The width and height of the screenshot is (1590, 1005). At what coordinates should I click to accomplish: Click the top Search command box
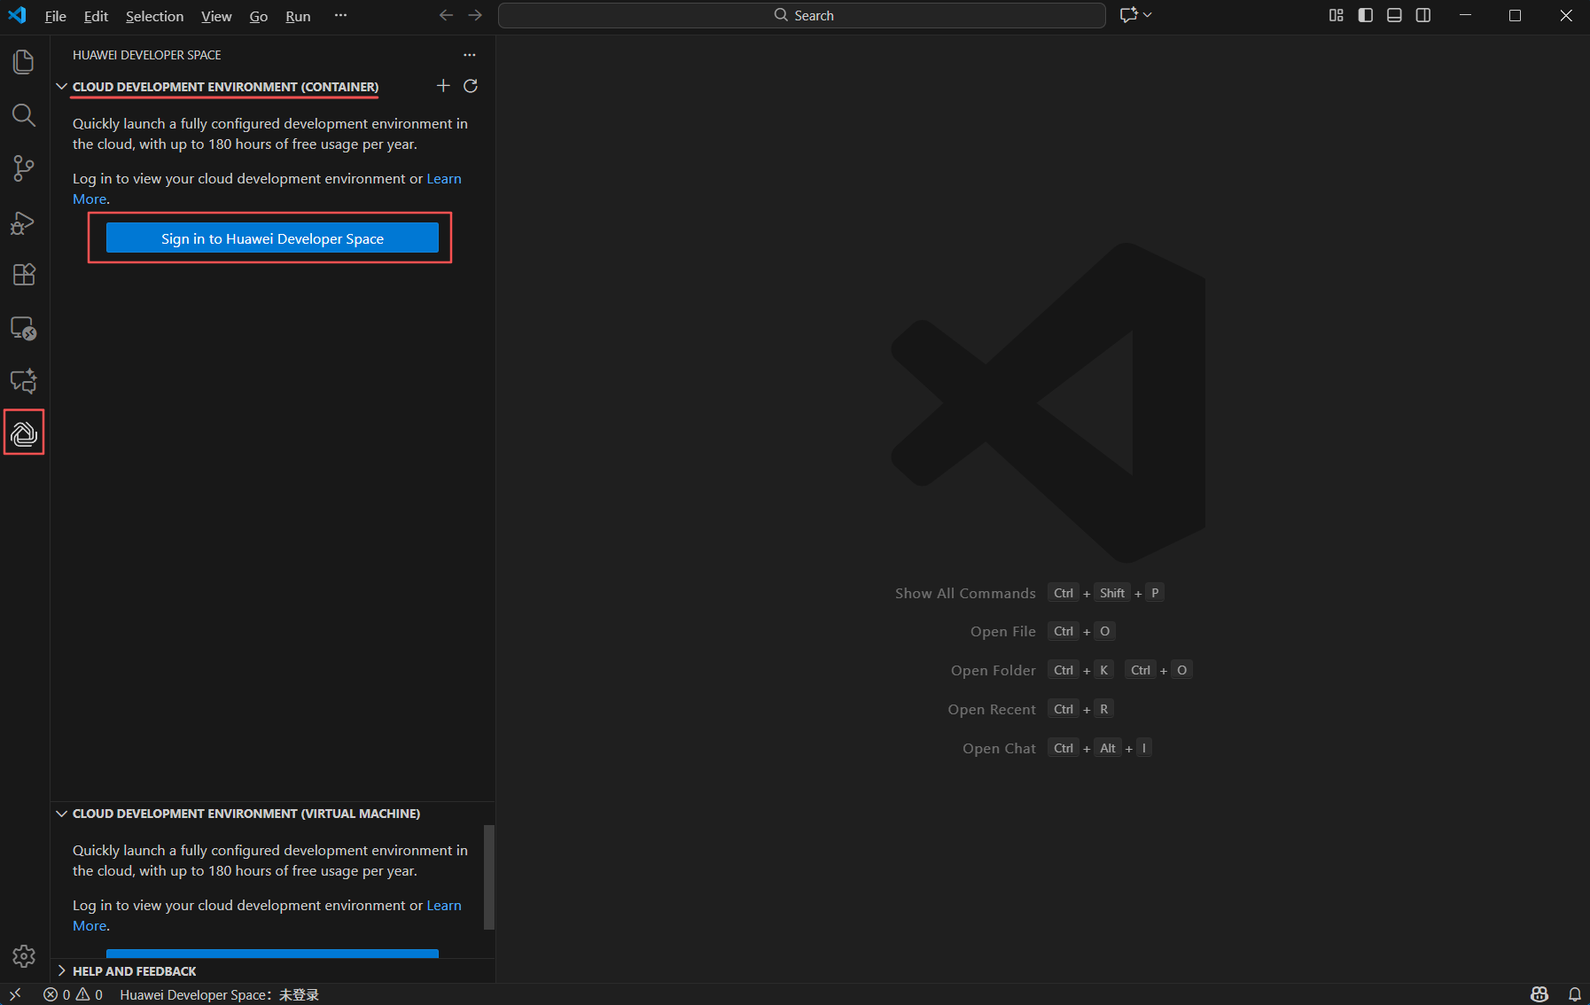click(x=801, y=15)
